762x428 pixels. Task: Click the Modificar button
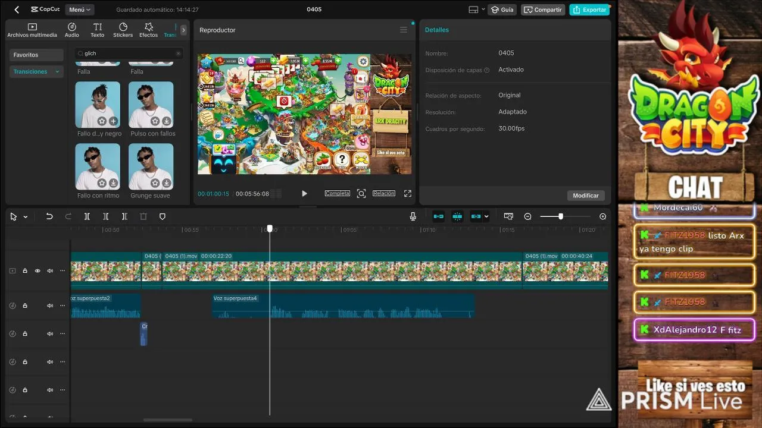click(x=586, y=196)
